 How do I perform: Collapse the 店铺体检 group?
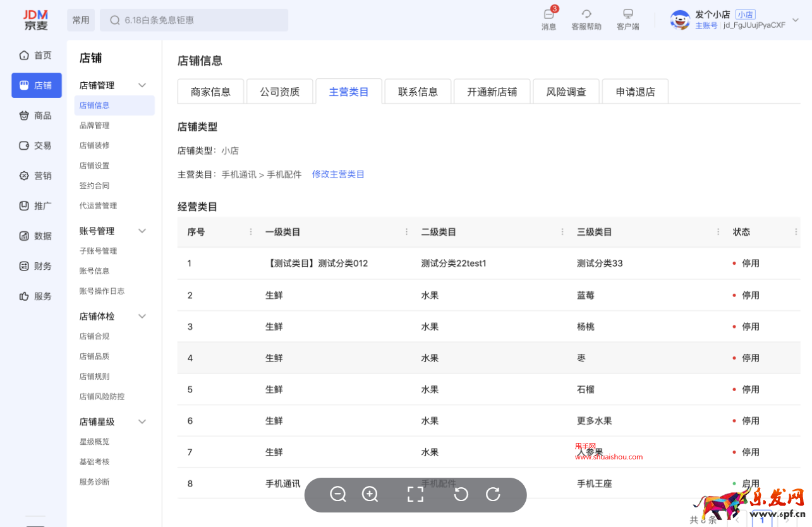pos(142,316)
